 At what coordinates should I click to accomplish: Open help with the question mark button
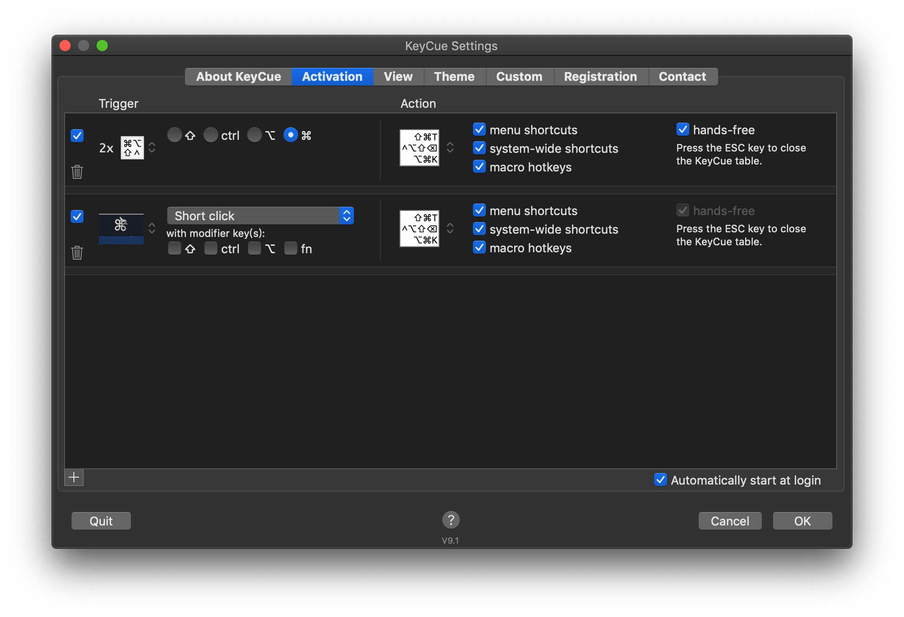pos(451,520)
